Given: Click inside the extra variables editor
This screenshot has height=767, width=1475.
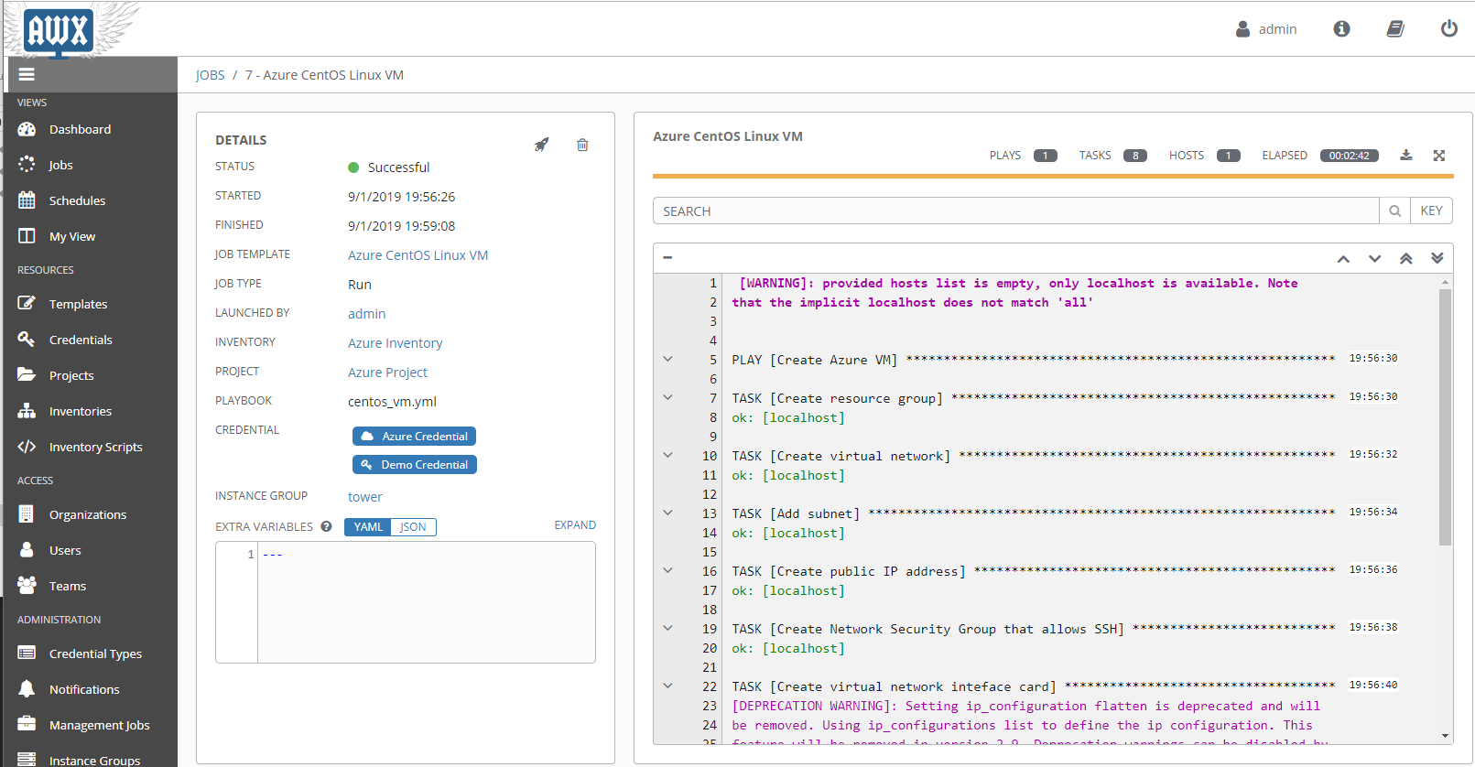Looking at the screenshot, I should coord(426,602).
